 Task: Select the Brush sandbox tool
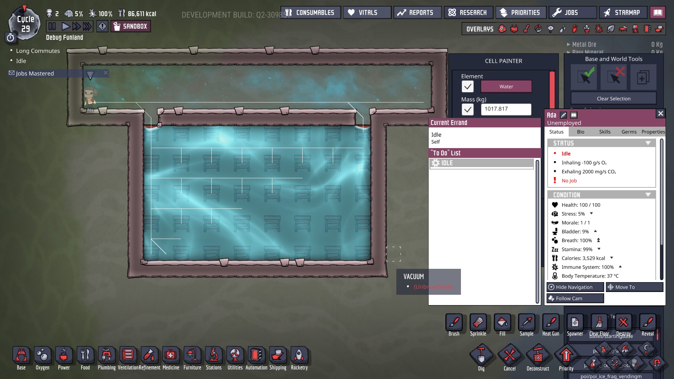tap(454, 323)
